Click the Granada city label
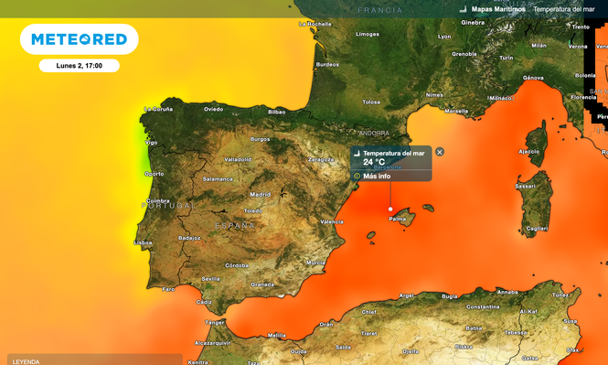 [262, 284]
